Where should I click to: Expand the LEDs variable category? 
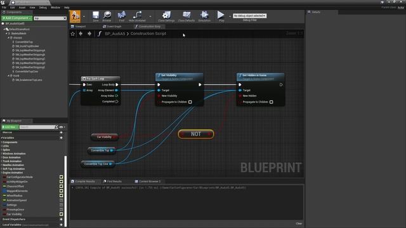tap(1, 146)
